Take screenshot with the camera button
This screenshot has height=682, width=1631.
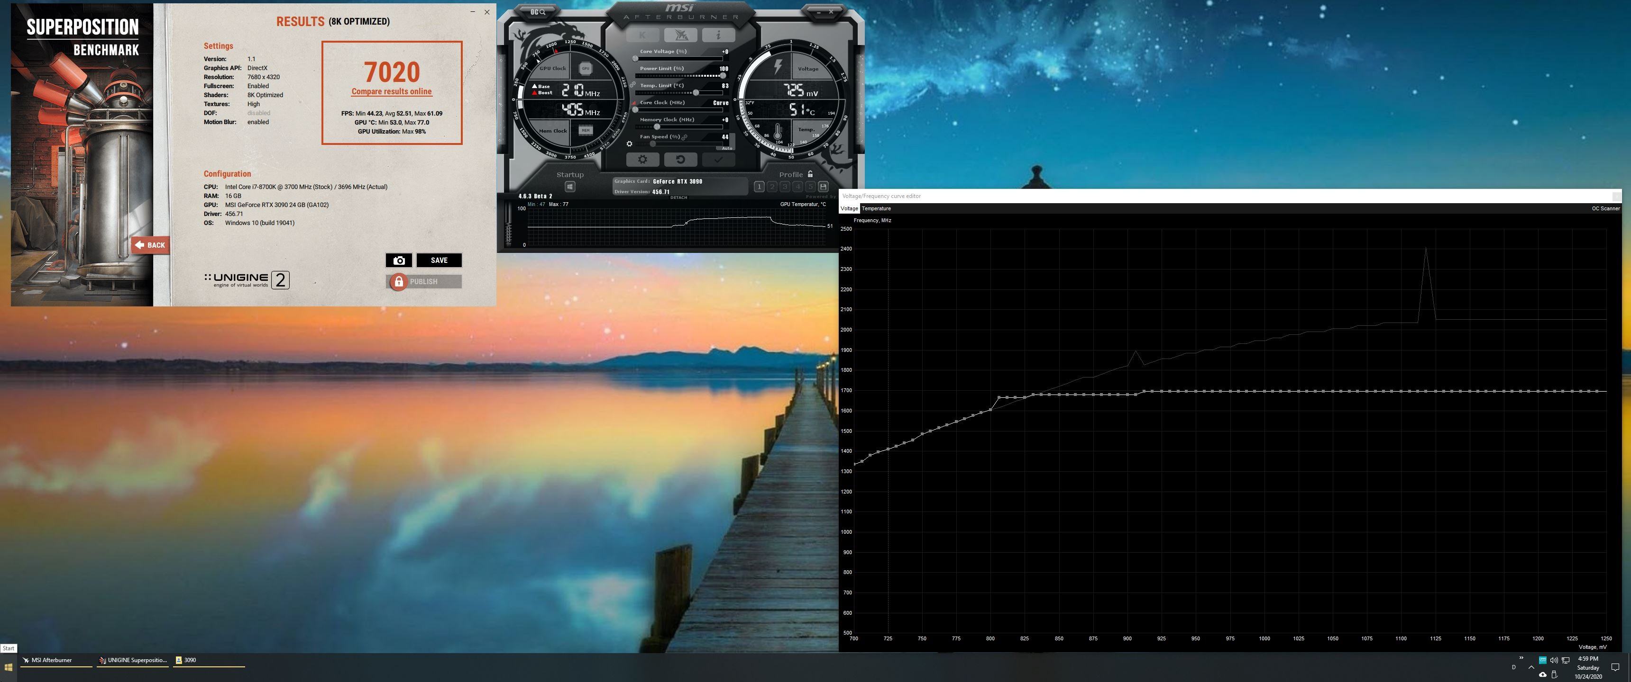point(399,260)
